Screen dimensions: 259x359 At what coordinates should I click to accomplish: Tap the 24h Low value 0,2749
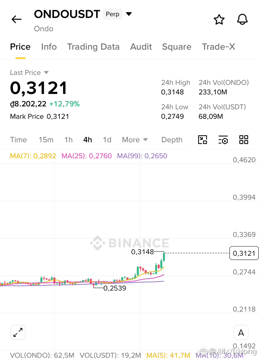(x=173, y=116)
